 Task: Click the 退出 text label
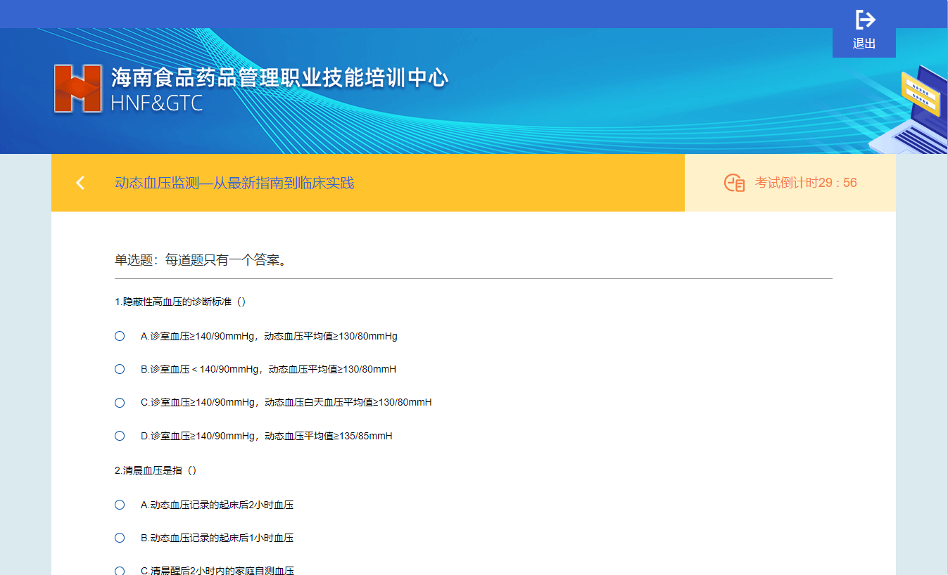[864, 44]
